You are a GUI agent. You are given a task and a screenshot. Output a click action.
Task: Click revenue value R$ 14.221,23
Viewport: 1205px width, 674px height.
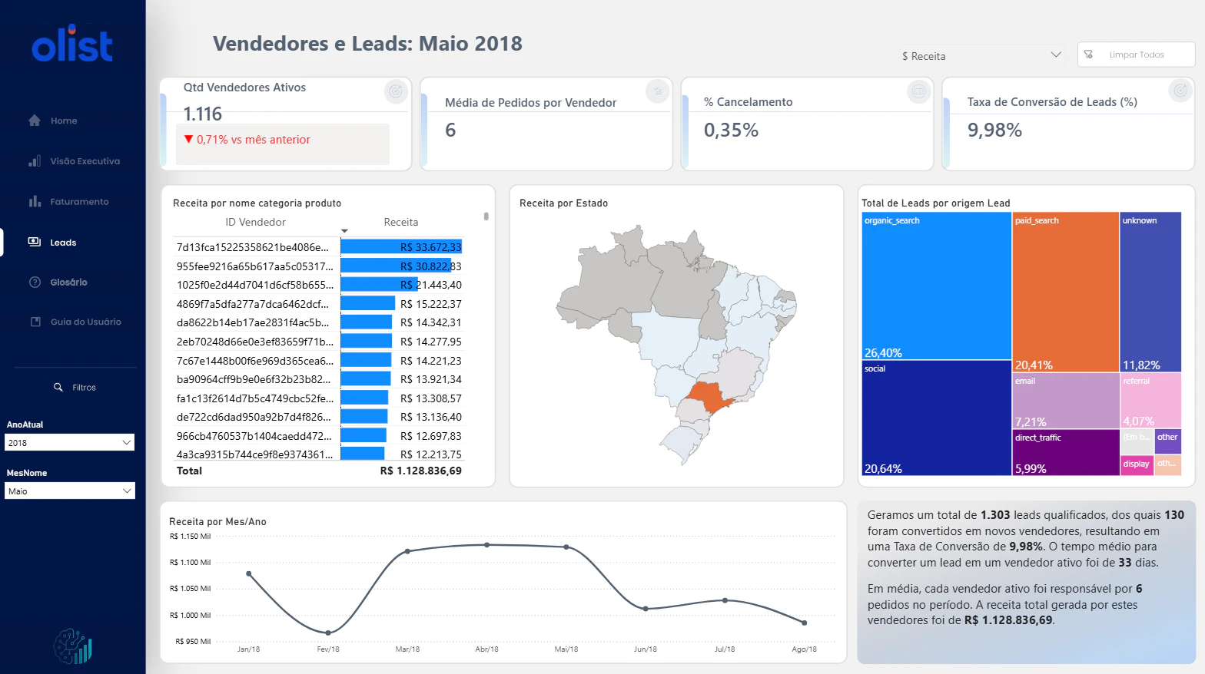[x=430, y=361]
